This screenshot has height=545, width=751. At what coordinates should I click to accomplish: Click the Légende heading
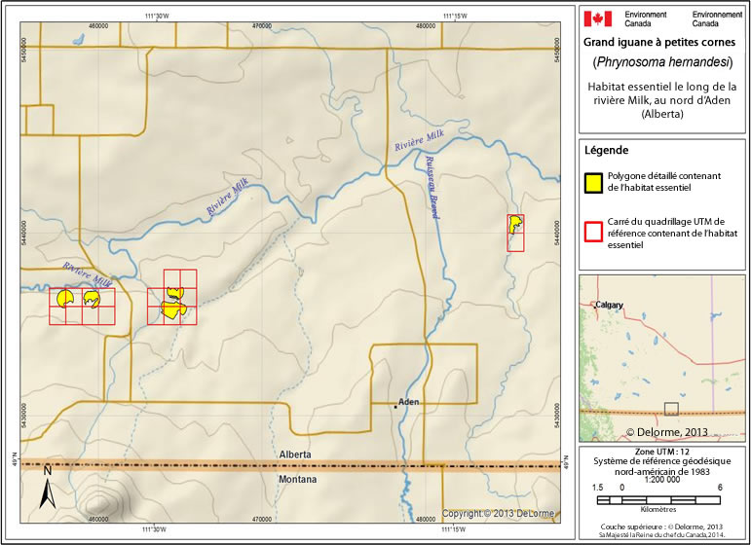pyautogui.click(x=608, y=151)
